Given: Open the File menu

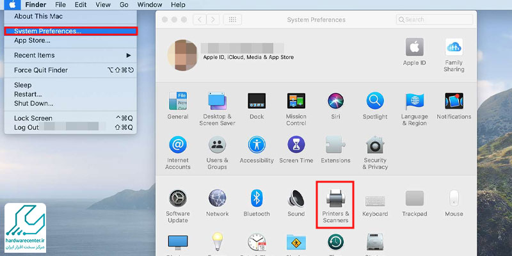Looking at the screenshot, I should 60,4.
